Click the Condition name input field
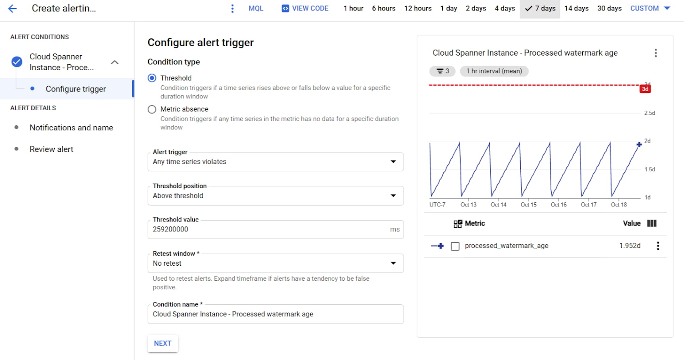The width and height of the screenshot is (684, 360). [x=275, y=314]
